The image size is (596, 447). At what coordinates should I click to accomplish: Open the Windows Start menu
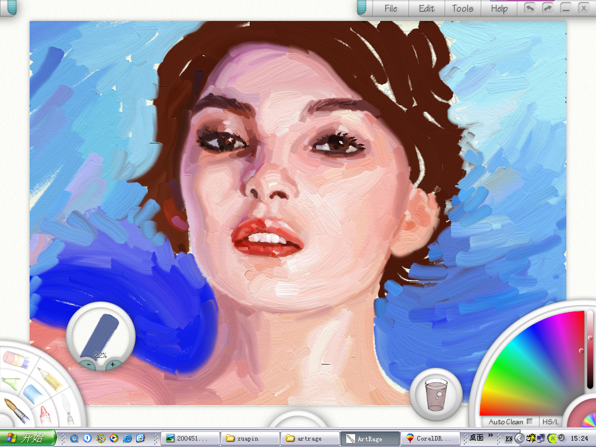(28, 438)
